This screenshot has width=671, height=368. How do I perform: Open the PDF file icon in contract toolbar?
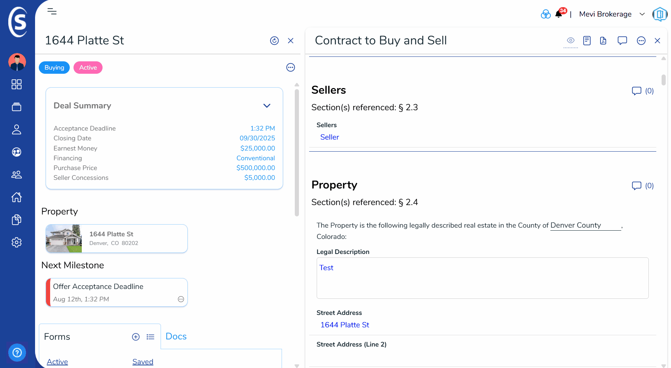pyautogui.click(x=603, y=41)
